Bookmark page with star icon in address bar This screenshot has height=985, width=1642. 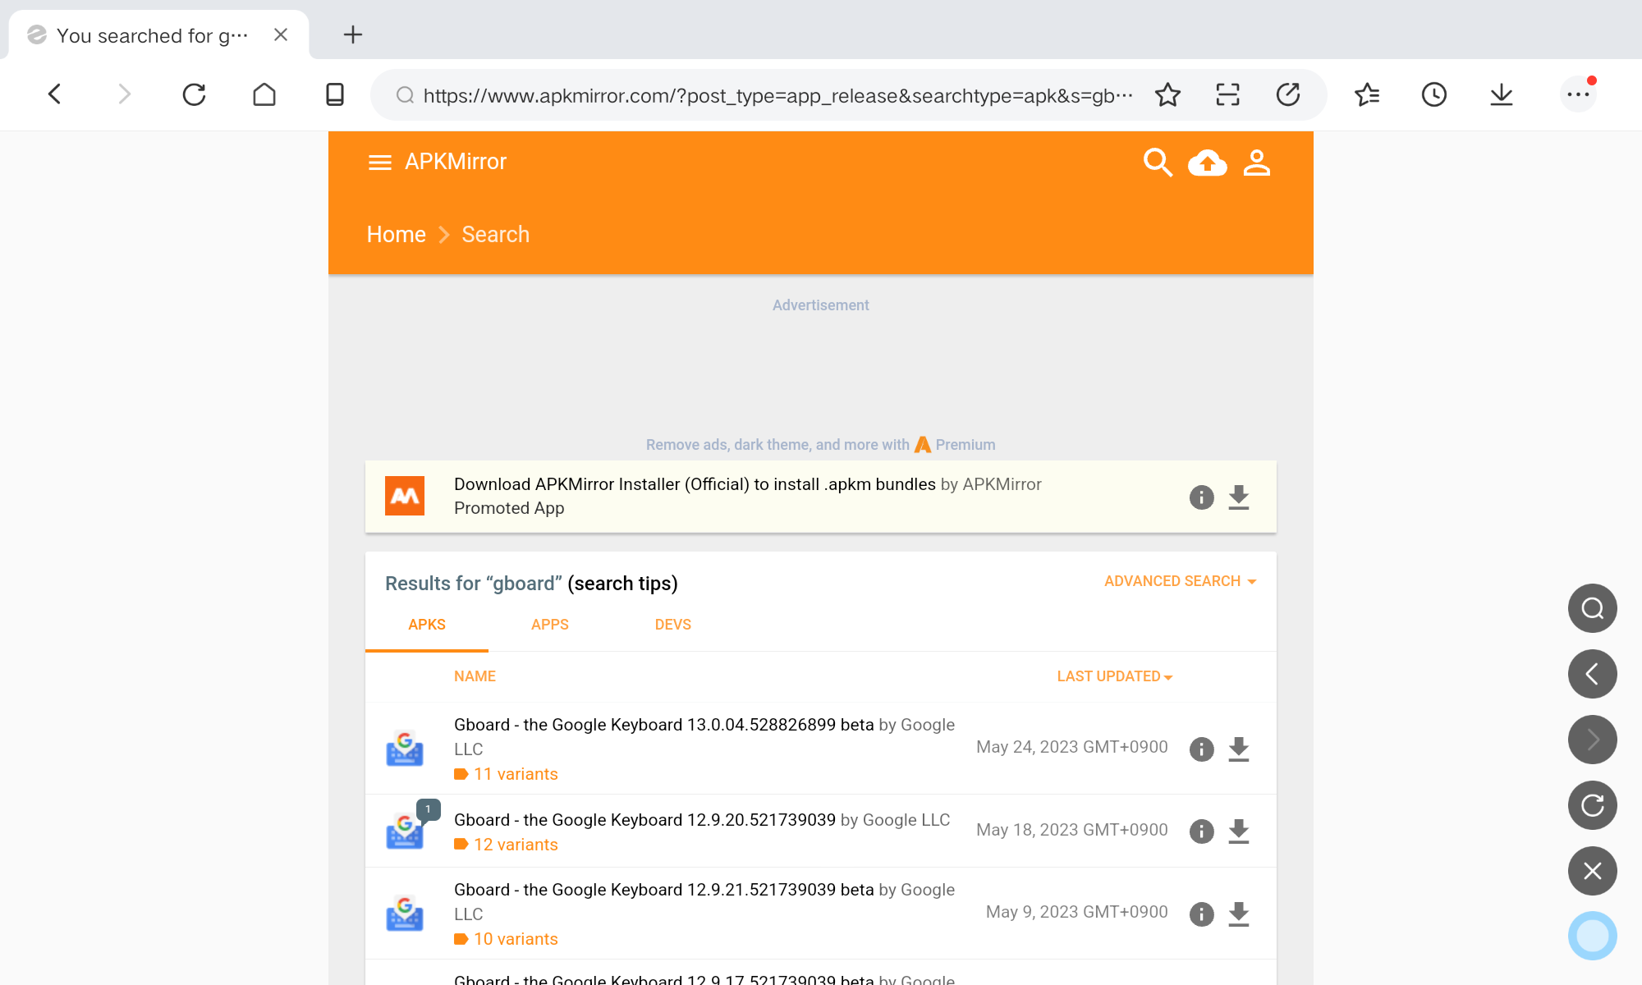click(1167, 95)
